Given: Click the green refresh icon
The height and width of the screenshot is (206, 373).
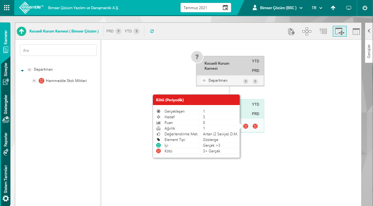Looking at the screenshot, I should point(152,31).
